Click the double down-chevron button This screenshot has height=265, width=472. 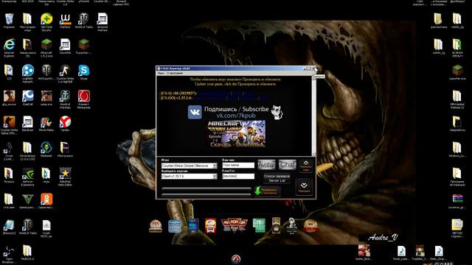[304, 187]
